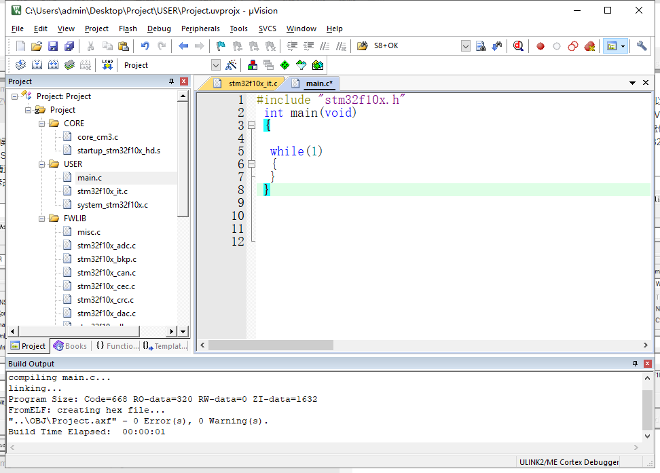The width and height of the screenshot is (660, 473).
Task: Insert a breakpoint with the red dot icon
Action: pos(540,46)
